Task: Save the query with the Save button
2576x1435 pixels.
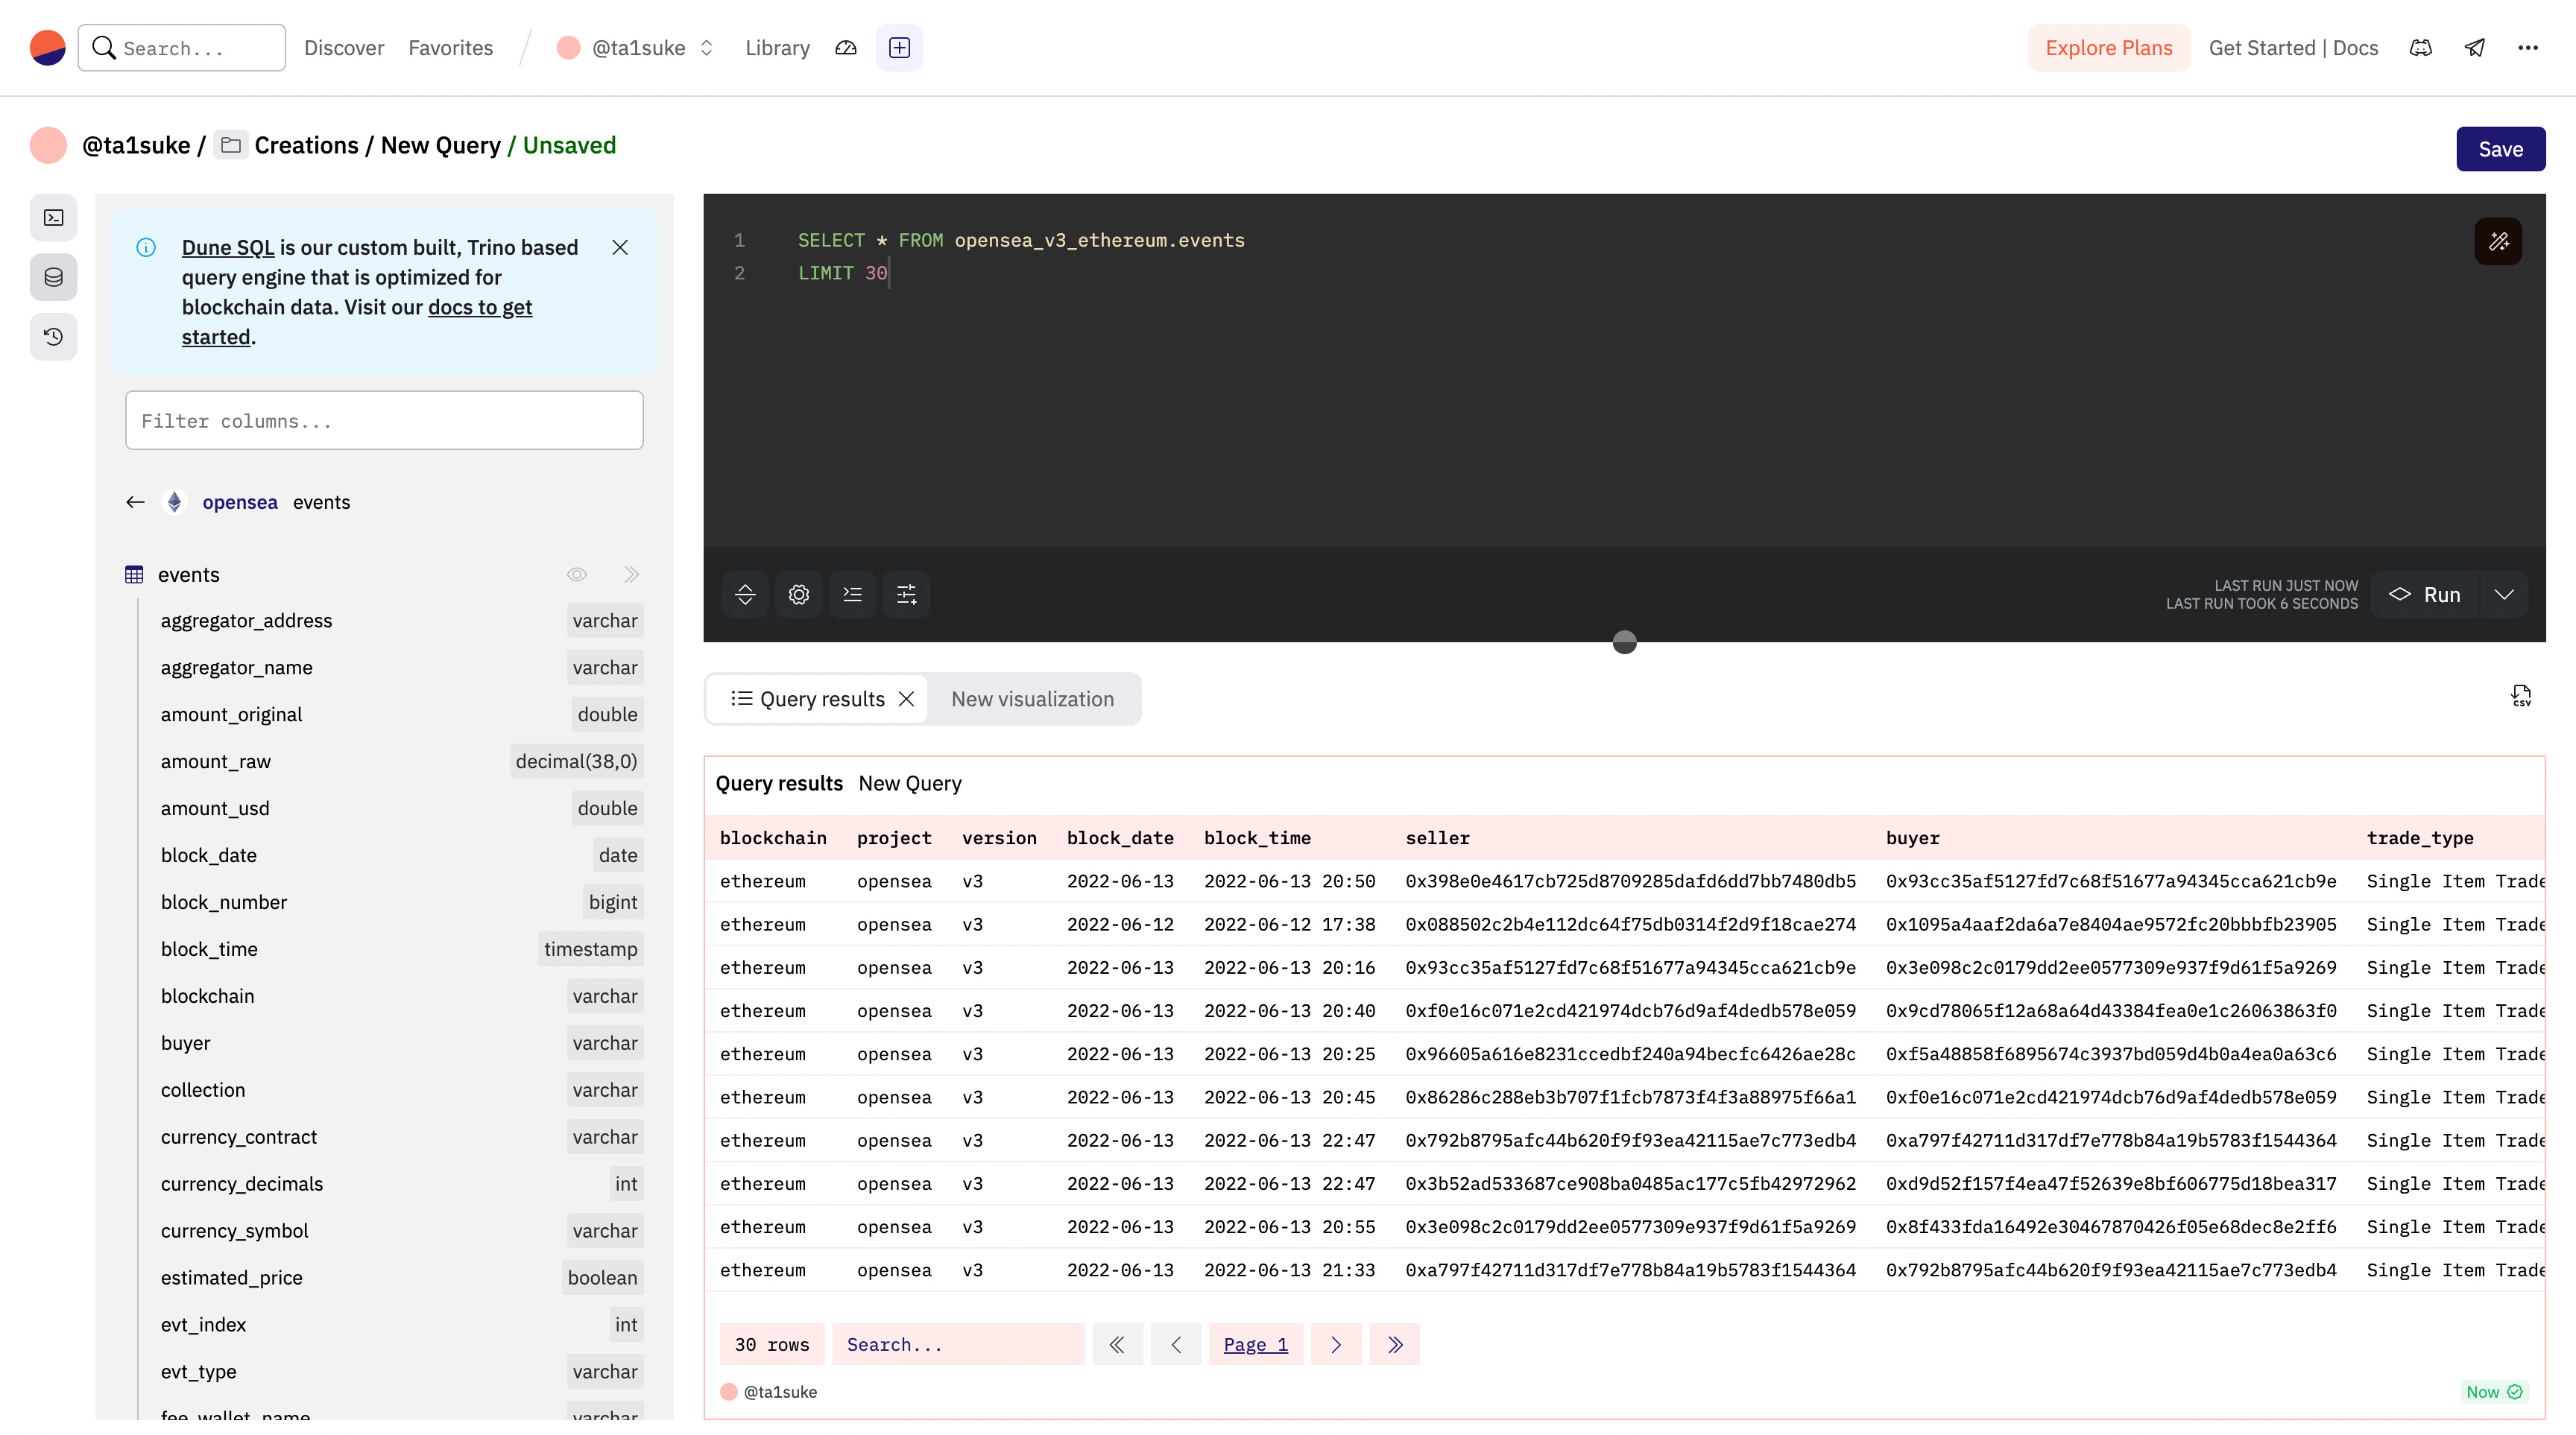Action: [x=2500, y=148]
